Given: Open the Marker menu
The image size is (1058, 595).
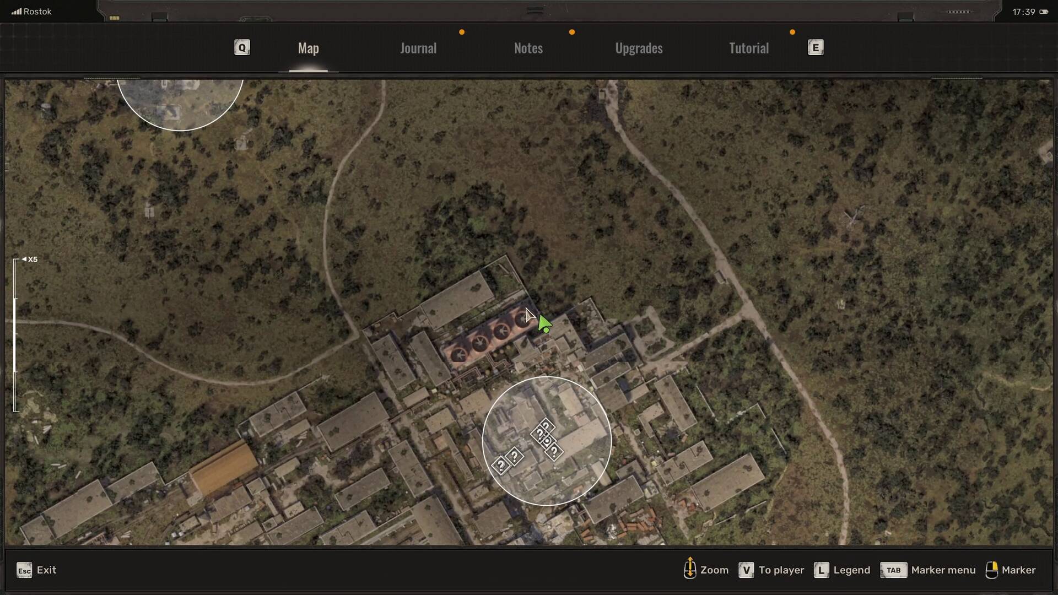Looking at the screenshot, I should pyautogui.click(x=943, y=570).
